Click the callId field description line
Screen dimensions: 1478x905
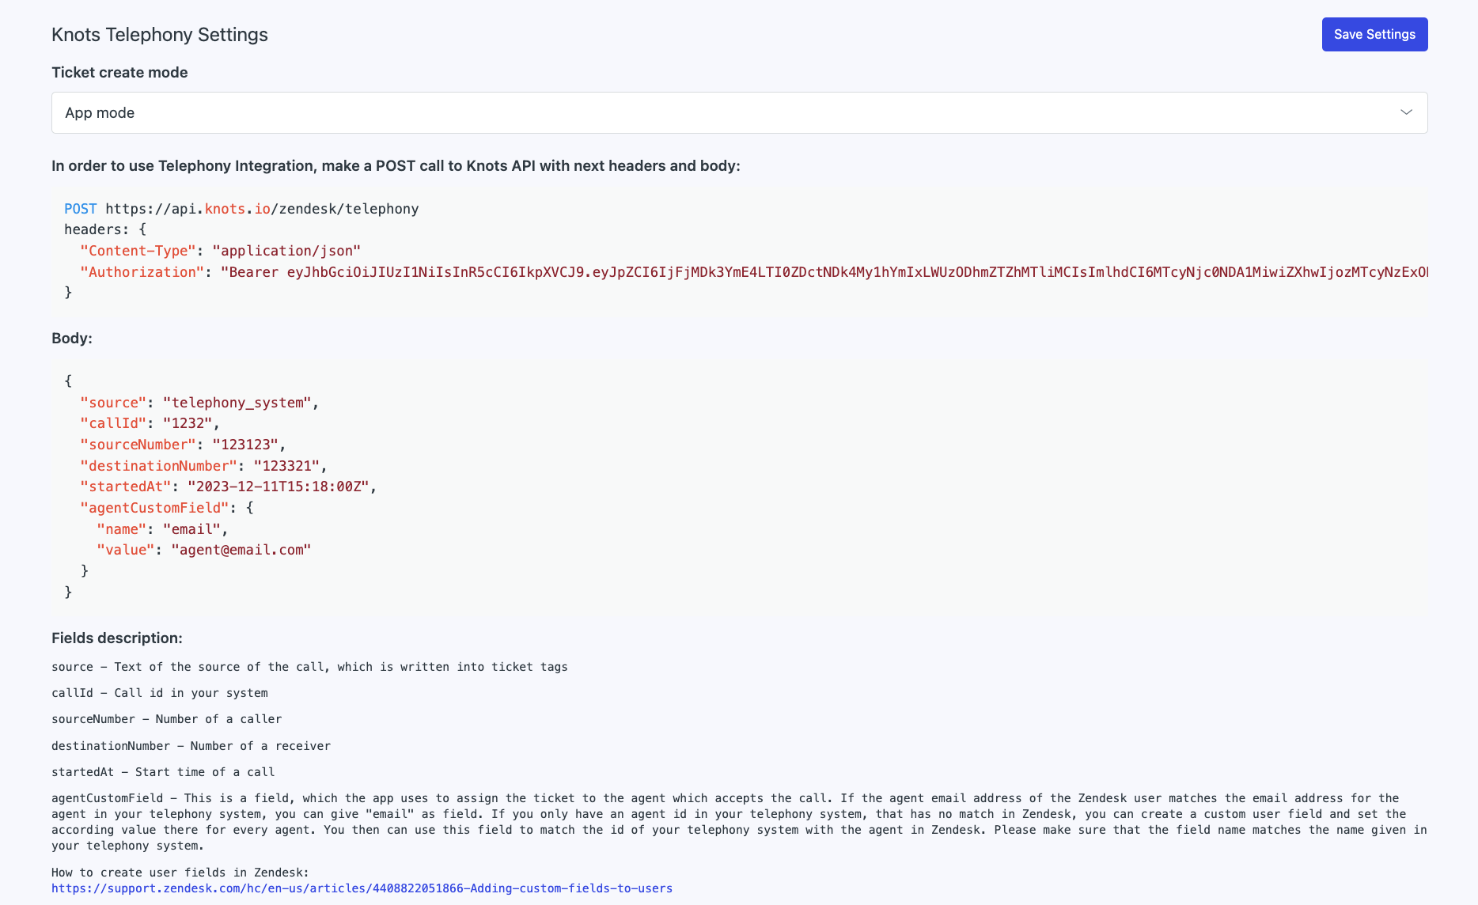point(160,693)
